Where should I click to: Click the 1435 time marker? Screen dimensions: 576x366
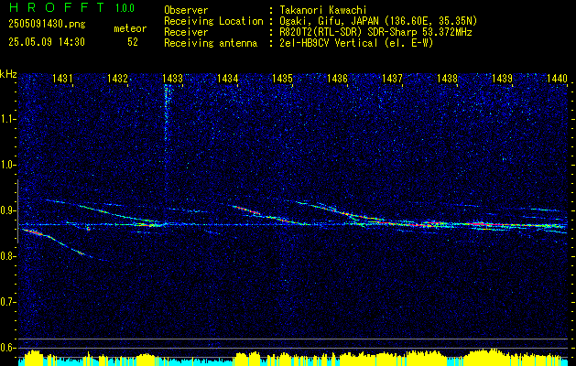click(x=282, y=78)
